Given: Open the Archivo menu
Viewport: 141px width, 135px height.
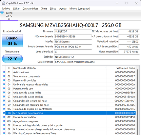Looking at the screenshot, I should (6, 9).
